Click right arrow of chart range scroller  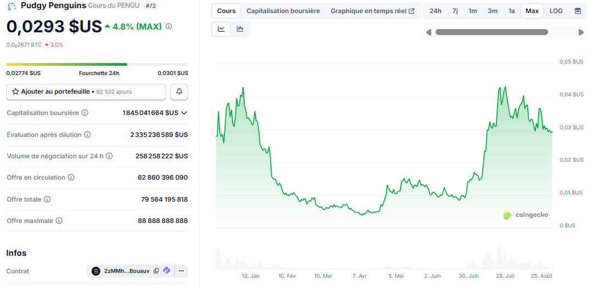coord(581,32)
